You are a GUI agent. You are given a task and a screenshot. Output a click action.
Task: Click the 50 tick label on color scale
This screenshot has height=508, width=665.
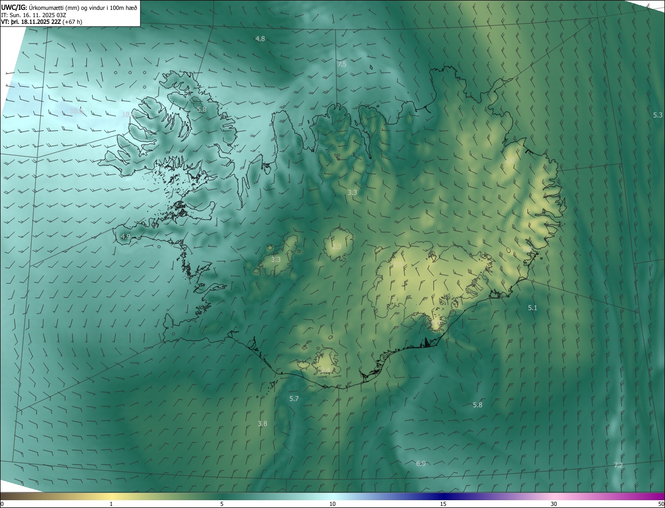click(661, 504)
